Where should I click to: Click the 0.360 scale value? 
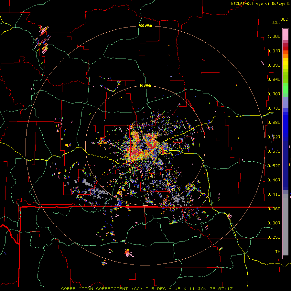[x=274, y=209]
